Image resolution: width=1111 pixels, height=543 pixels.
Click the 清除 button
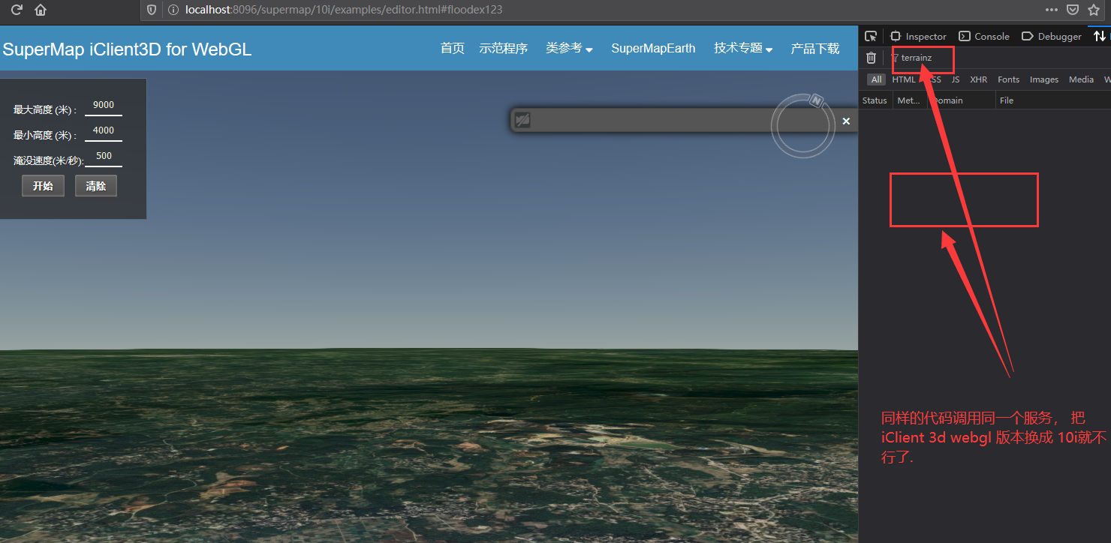click(96, 186)
